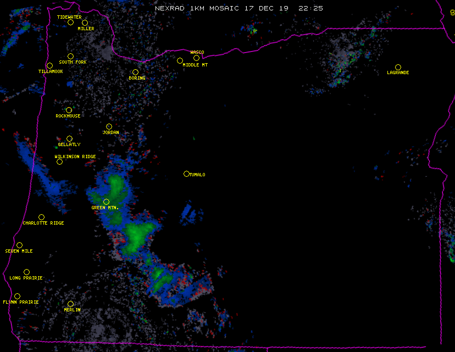Select the Jordan station marker

(109, 126)
